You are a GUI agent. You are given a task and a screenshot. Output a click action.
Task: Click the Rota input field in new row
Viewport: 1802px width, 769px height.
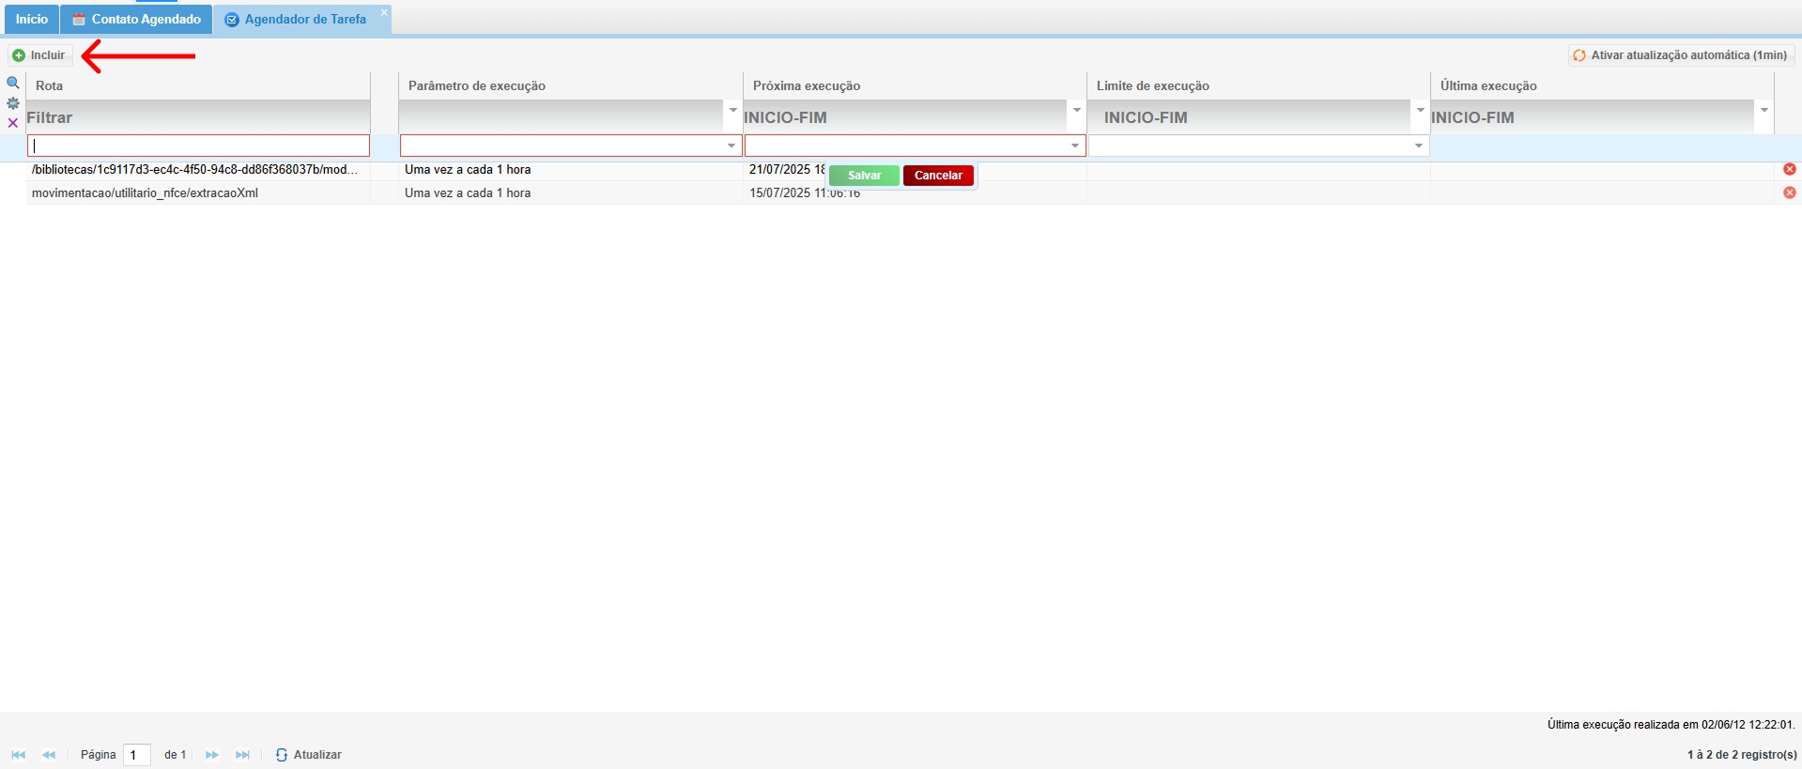pyautogui.click(x=198, y=146)
